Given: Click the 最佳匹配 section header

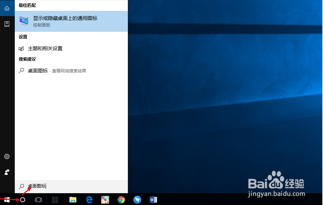Looking at the screenshot, I should tap(27, 5).
